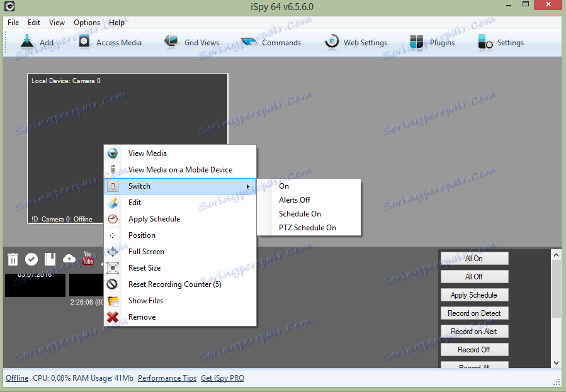Click the Apply Schedule clock icon

pos(113,219)
